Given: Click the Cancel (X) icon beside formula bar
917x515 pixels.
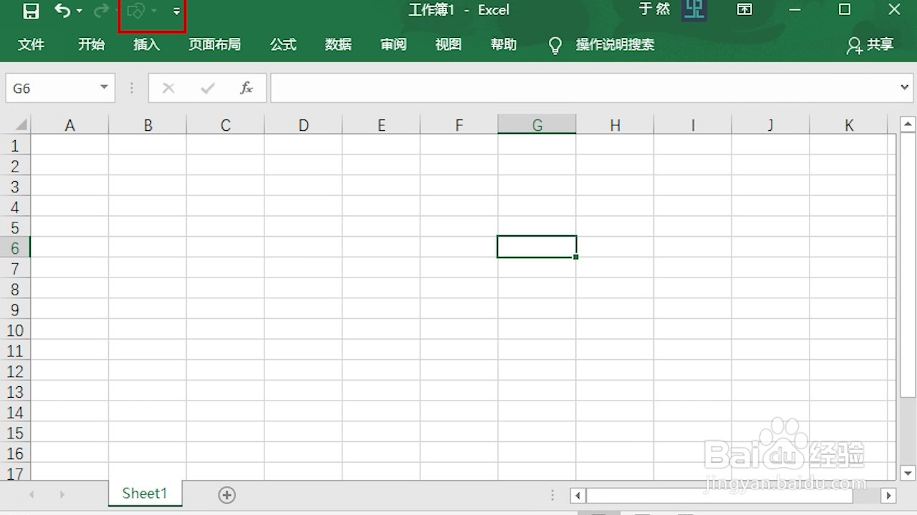Looking at the screenshot, I should click(168, 87).
